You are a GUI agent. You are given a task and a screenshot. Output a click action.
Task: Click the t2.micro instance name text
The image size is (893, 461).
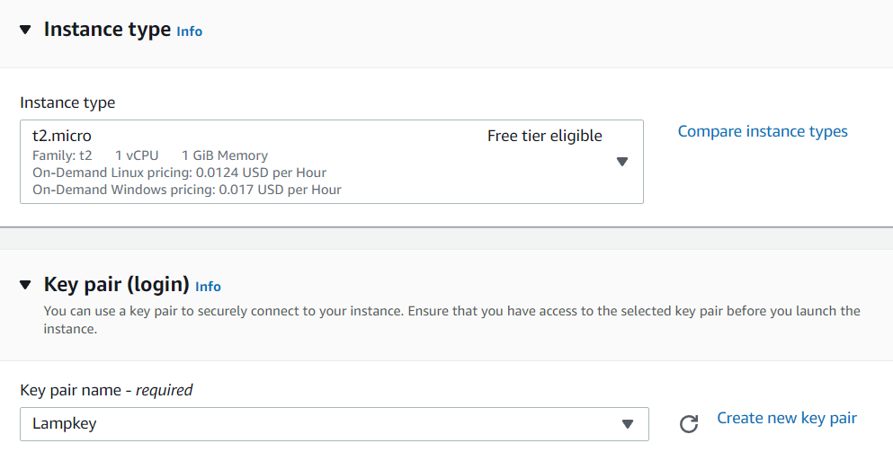coord(62,137)
